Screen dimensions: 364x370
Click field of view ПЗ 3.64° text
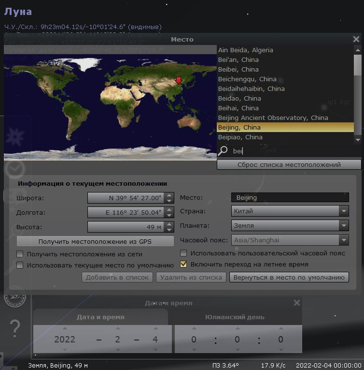pos(225,366)
